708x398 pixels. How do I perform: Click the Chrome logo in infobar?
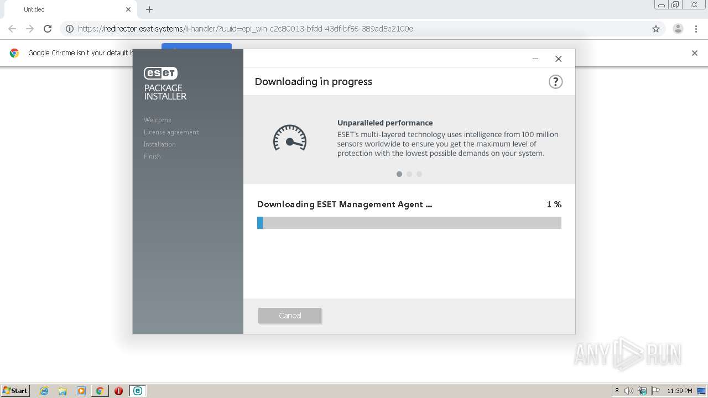point(14,53)
